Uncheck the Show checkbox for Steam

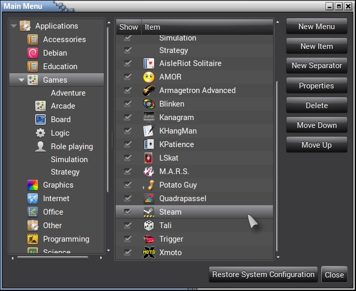click(x=128, y=212)
